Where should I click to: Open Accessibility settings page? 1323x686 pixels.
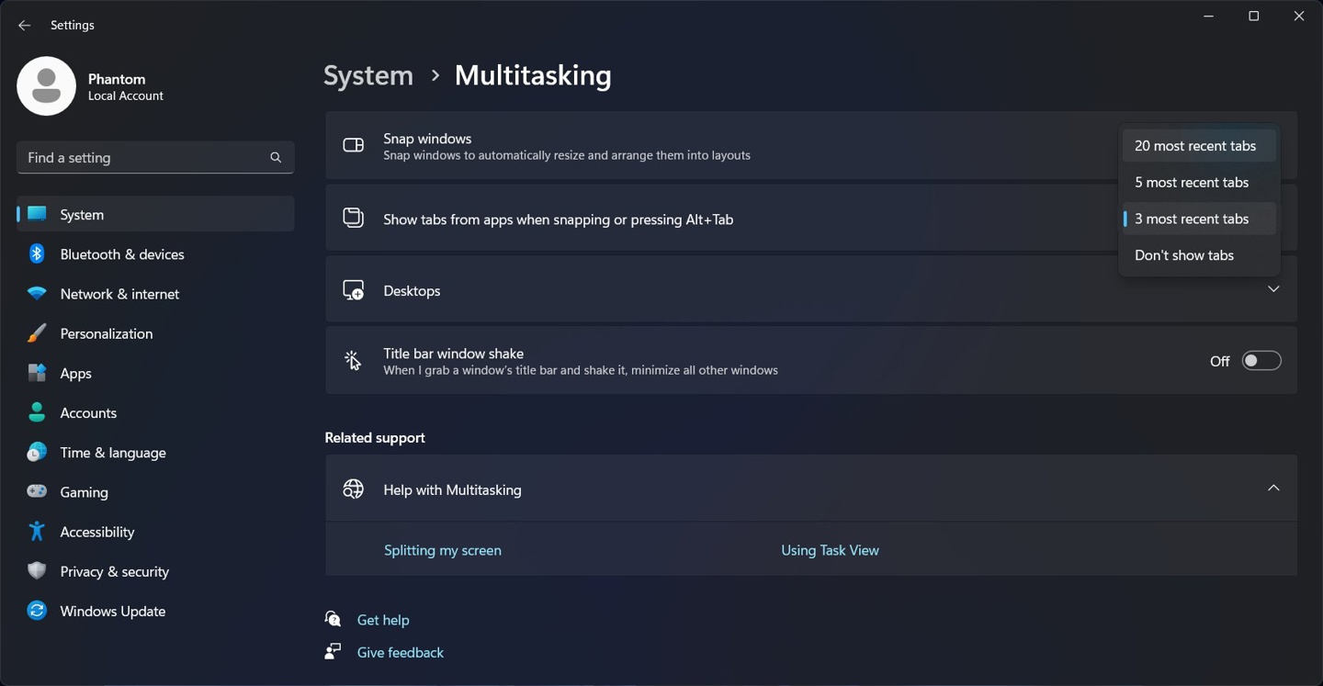pyautogui.click(x=96, y=532)
